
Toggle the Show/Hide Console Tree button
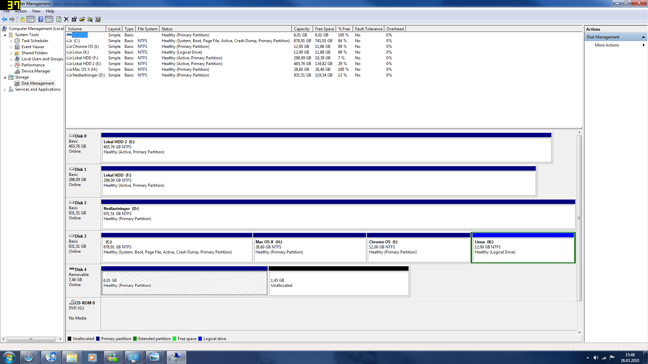coord(31,19)
